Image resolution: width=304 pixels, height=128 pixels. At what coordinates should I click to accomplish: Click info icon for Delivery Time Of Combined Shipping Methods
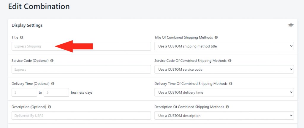pyautogui.click(x=231, y=84)
